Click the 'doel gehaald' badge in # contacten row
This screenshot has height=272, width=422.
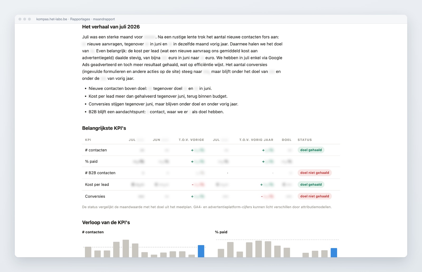311,150
